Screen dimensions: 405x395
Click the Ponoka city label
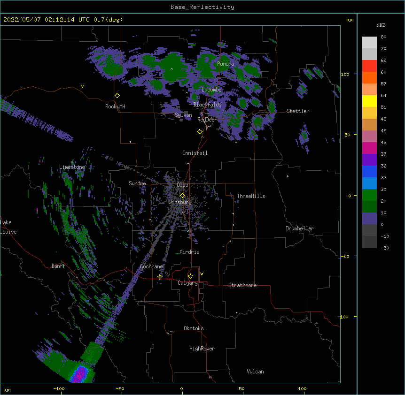pyautogui.click(x=226, y=64)
